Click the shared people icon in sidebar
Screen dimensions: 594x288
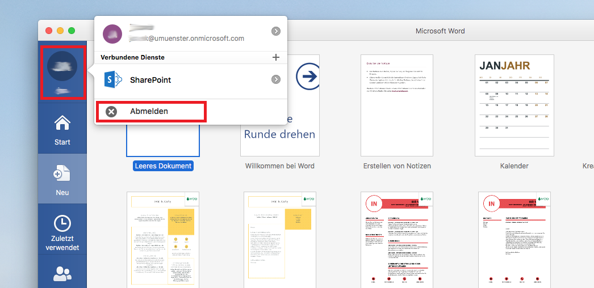62,274
